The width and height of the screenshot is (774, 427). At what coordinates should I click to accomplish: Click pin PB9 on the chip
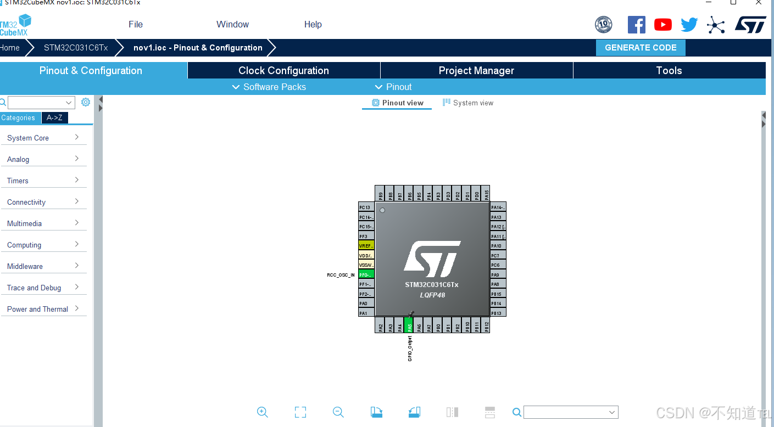380,193
